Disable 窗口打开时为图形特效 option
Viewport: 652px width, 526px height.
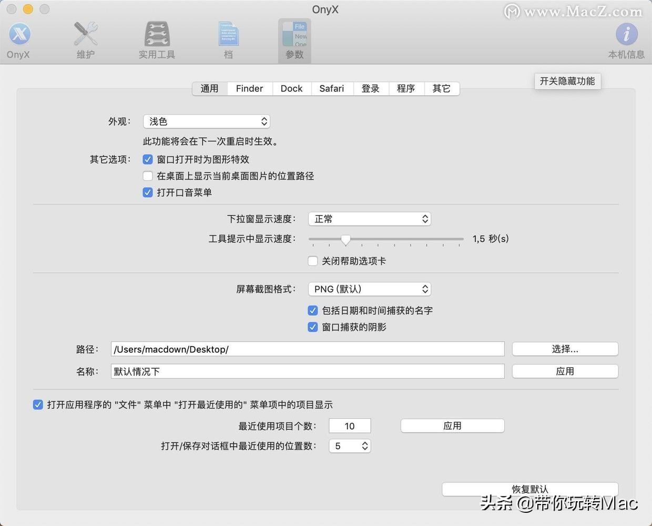(x=148, y=159)
